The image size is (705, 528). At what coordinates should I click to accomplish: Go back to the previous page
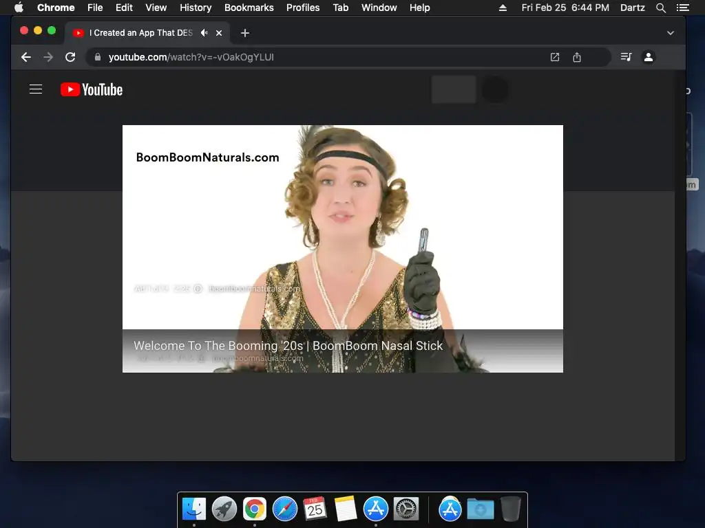tap(26, 57)
